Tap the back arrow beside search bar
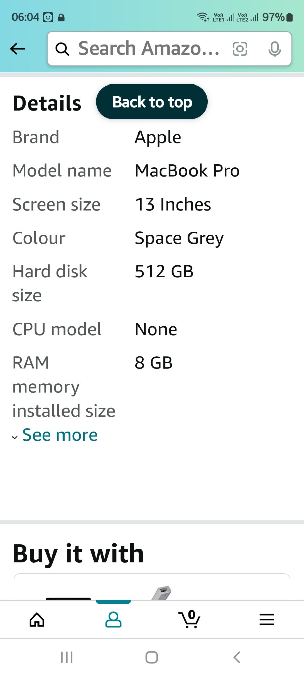The width and height of the screenshot is (304, 676). click(x=18, y=49)
